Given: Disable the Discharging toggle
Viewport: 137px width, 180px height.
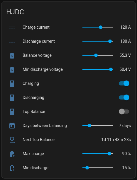Looking at the screenshot, I should [x=124, y=97].
